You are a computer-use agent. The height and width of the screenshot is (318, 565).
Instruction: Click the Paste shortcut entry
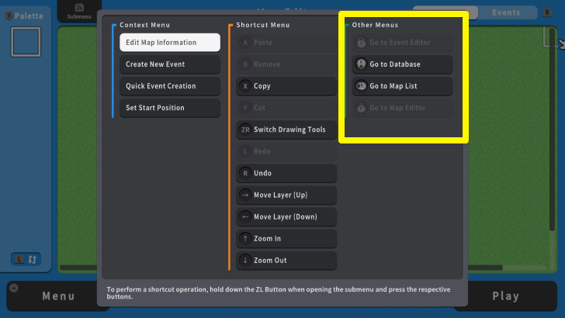[286, 43]
